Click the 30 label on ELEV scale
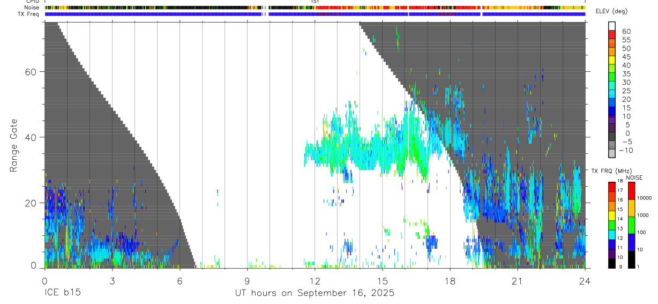Image resolution: width=658 pixels, height=304 pixels. coord(625,83)
